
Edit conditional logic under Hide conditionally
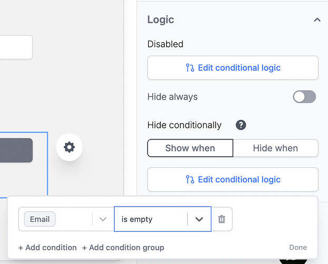click(233, 180)
